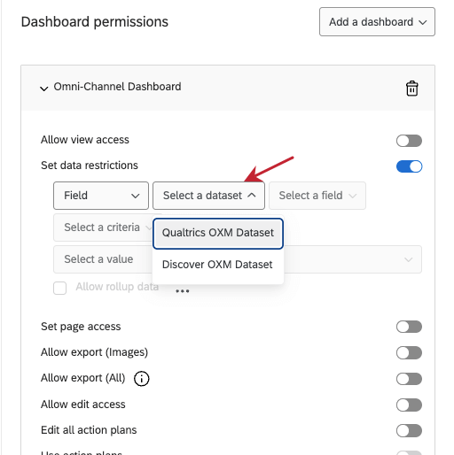Open the Select a field dropdown
Image resolution: width=454 pixels, height=455 pixels.
(317, 196)
